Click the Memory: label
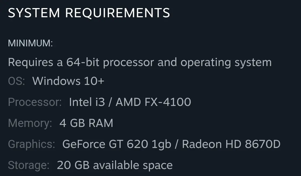Screen dimensions: 301x176 (x=30, y=123)
